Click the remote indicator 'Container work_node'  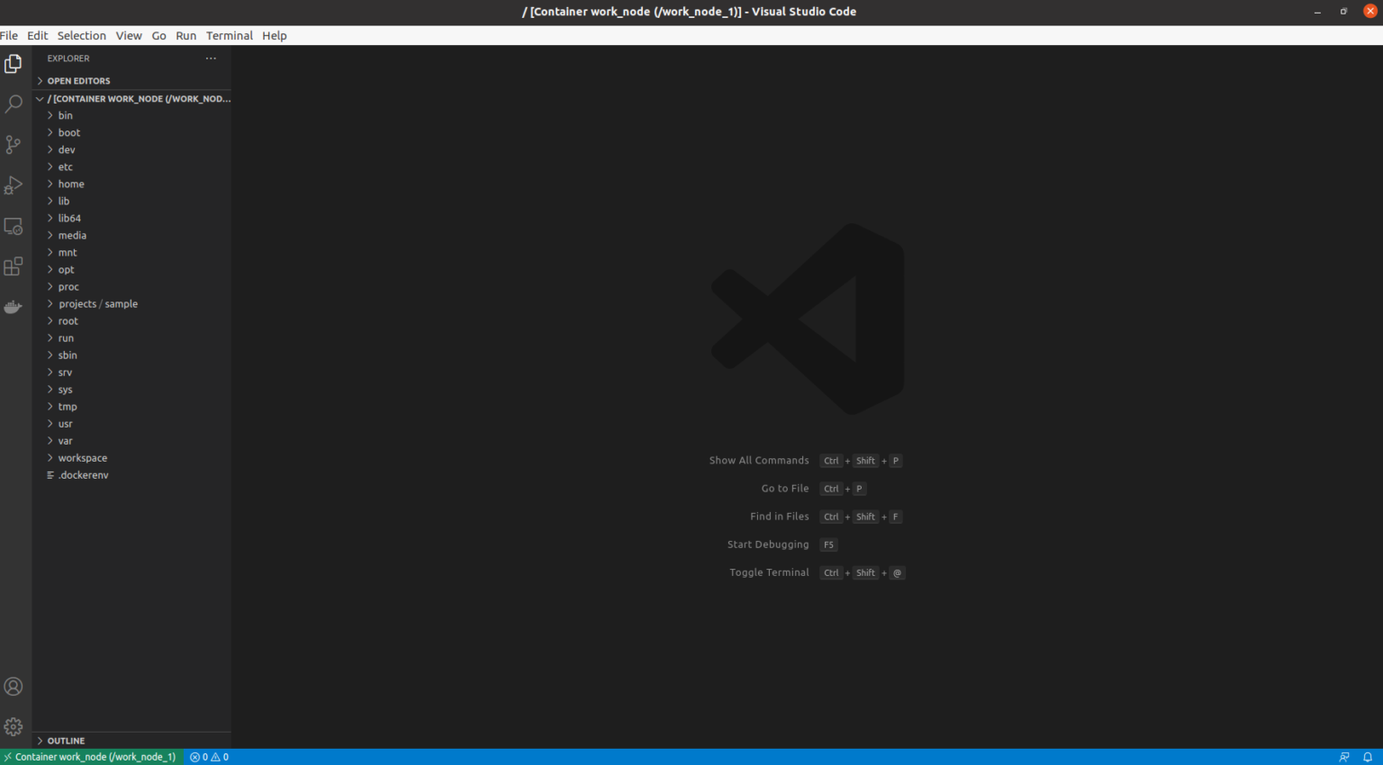pyautogui.click(x=90, y=756)
